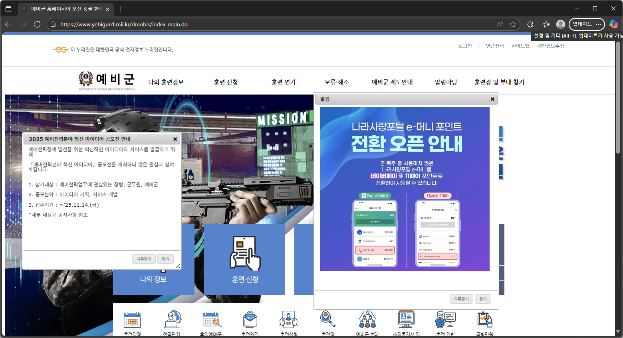The width and height of the screenshot is (623, 338).
Task: Add this page to favorites star
Action: [513, 24]
